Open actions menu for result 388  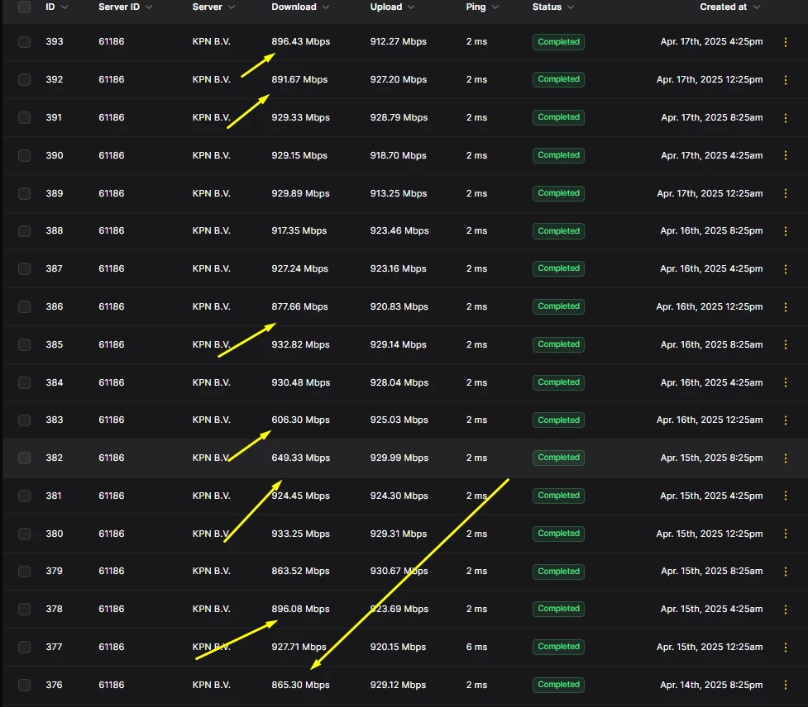[786, 231]
